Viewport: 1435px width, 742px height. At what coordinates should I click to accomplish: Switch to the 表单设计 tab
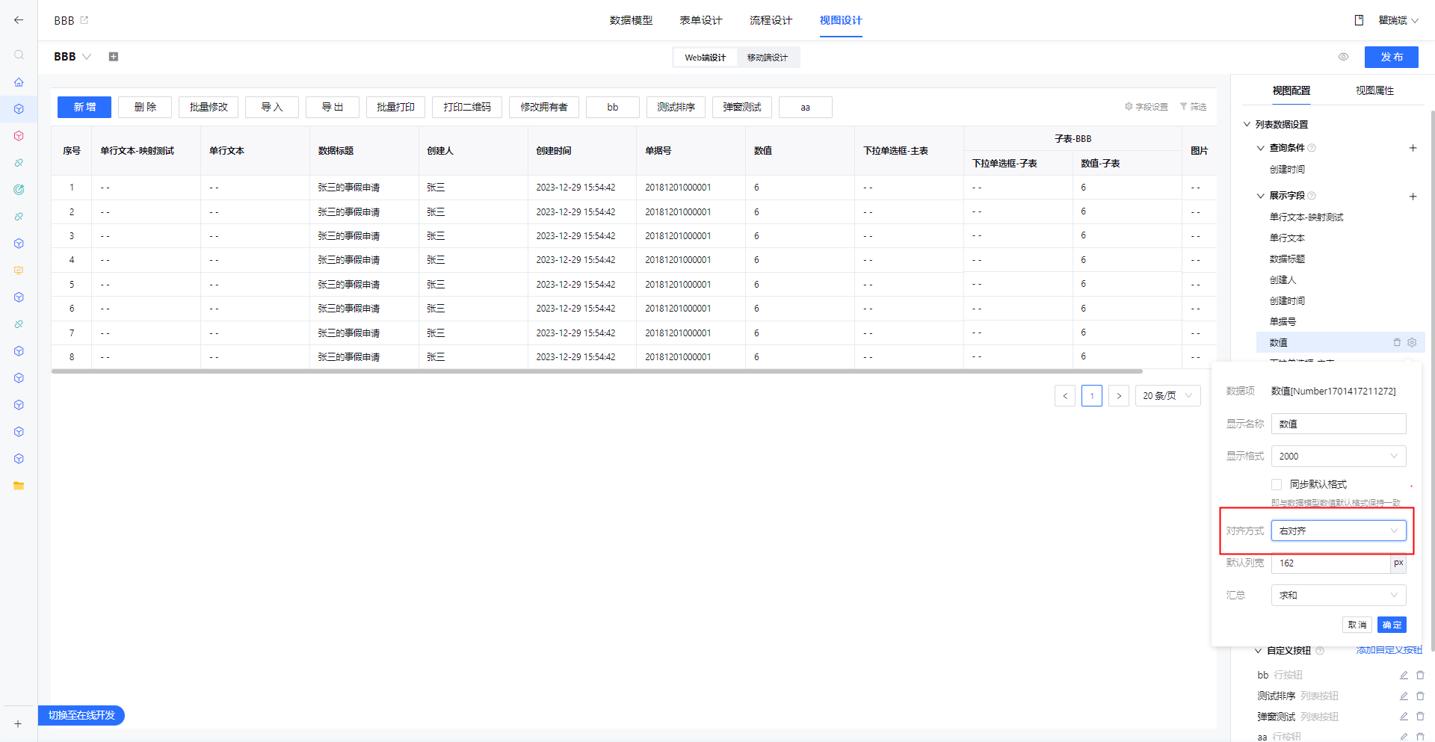pyautogui.click(x=701, y=20)
